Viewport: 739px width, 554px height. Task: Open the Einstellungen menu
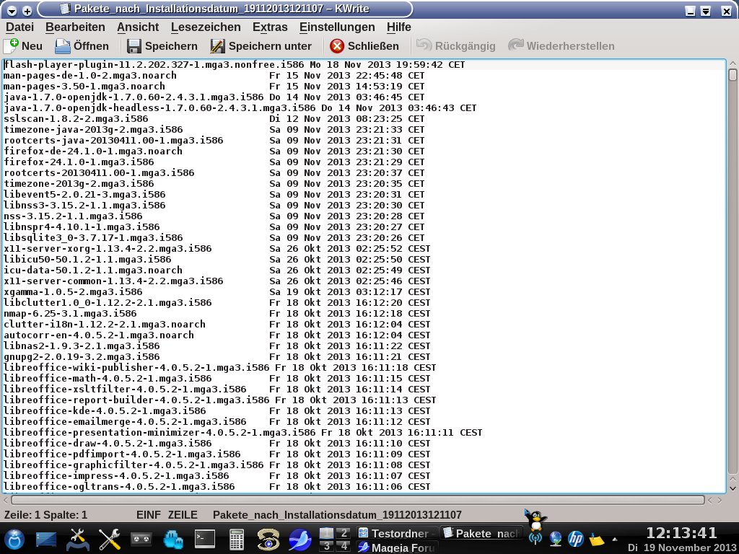point(338,27)
